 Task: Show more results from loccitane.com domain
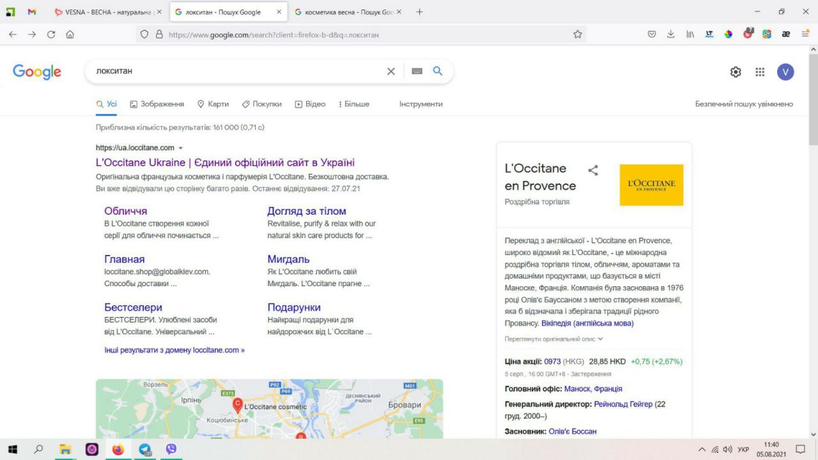point(174,350)
